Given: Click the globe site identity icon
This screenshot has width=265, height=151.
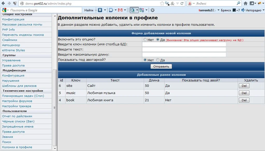Looking at the screenshot, I should point(22,3).
